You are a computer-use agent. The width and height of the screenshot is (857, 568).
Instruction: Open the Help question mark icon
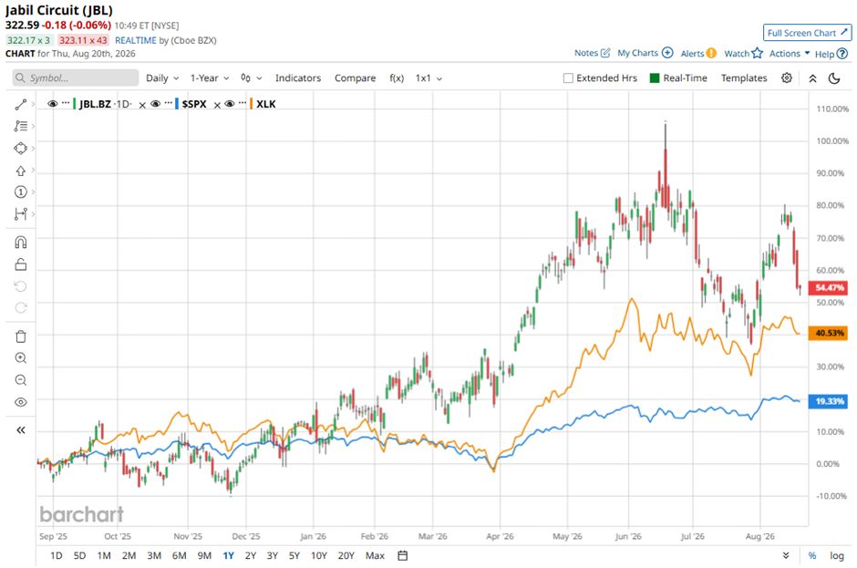tap(842, 54)
